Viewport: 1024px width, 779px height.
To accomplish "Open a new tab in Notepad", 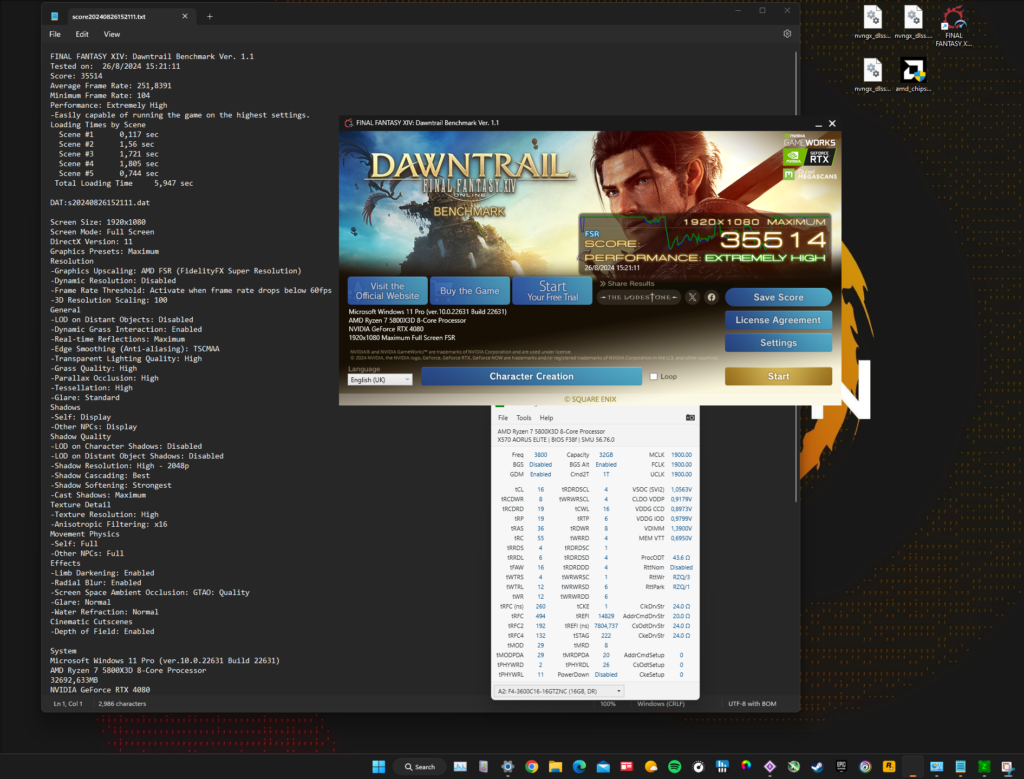I will click(x=210, y=16).
